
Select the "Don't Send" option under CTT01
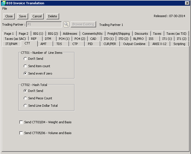coord(26,59)
